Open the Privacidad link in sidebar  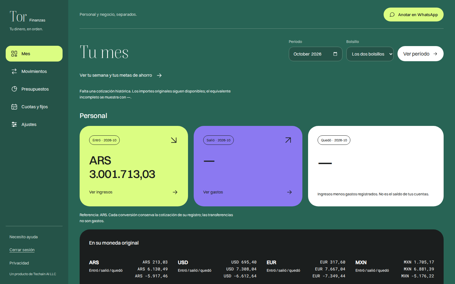[x=19, y=263]
